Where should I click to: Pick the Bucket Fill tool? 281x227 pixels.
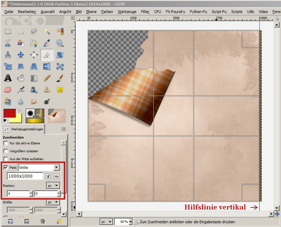[x=21, y=78]
